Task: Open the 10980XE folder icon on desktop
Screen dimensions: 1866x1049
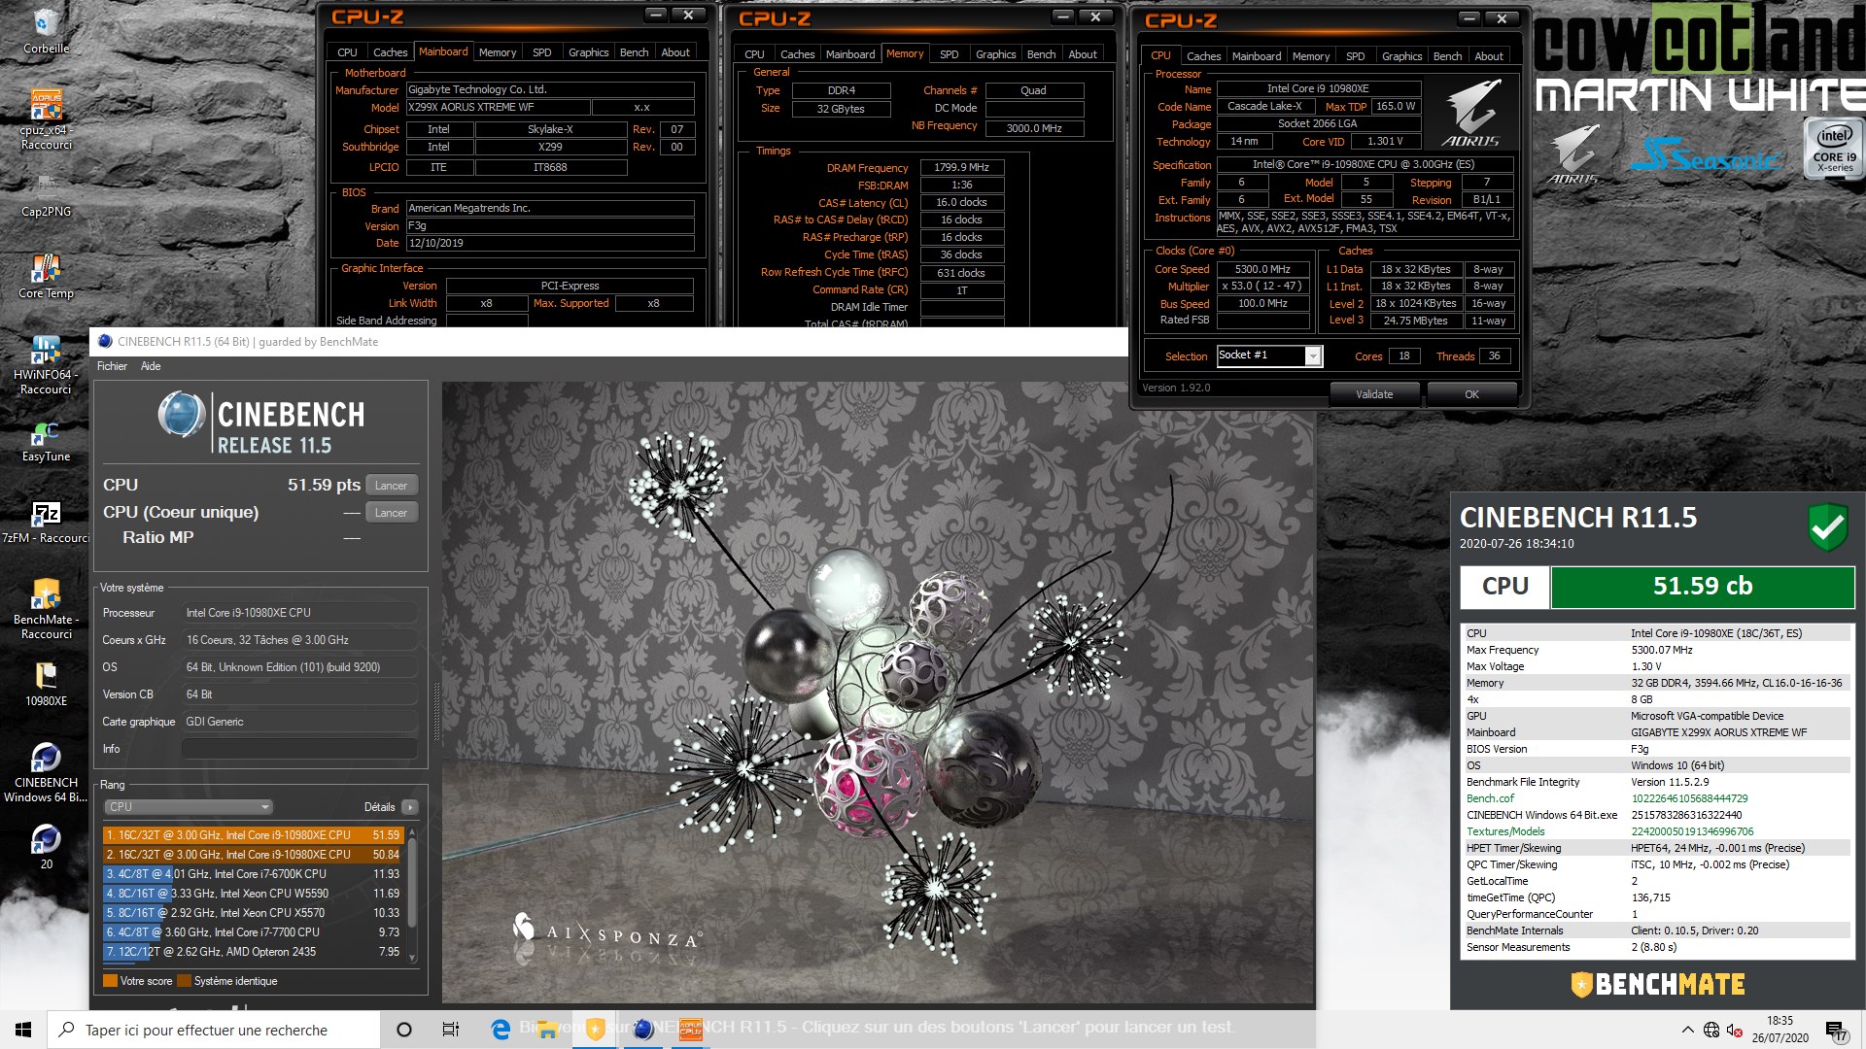Action: coord(46,683)
